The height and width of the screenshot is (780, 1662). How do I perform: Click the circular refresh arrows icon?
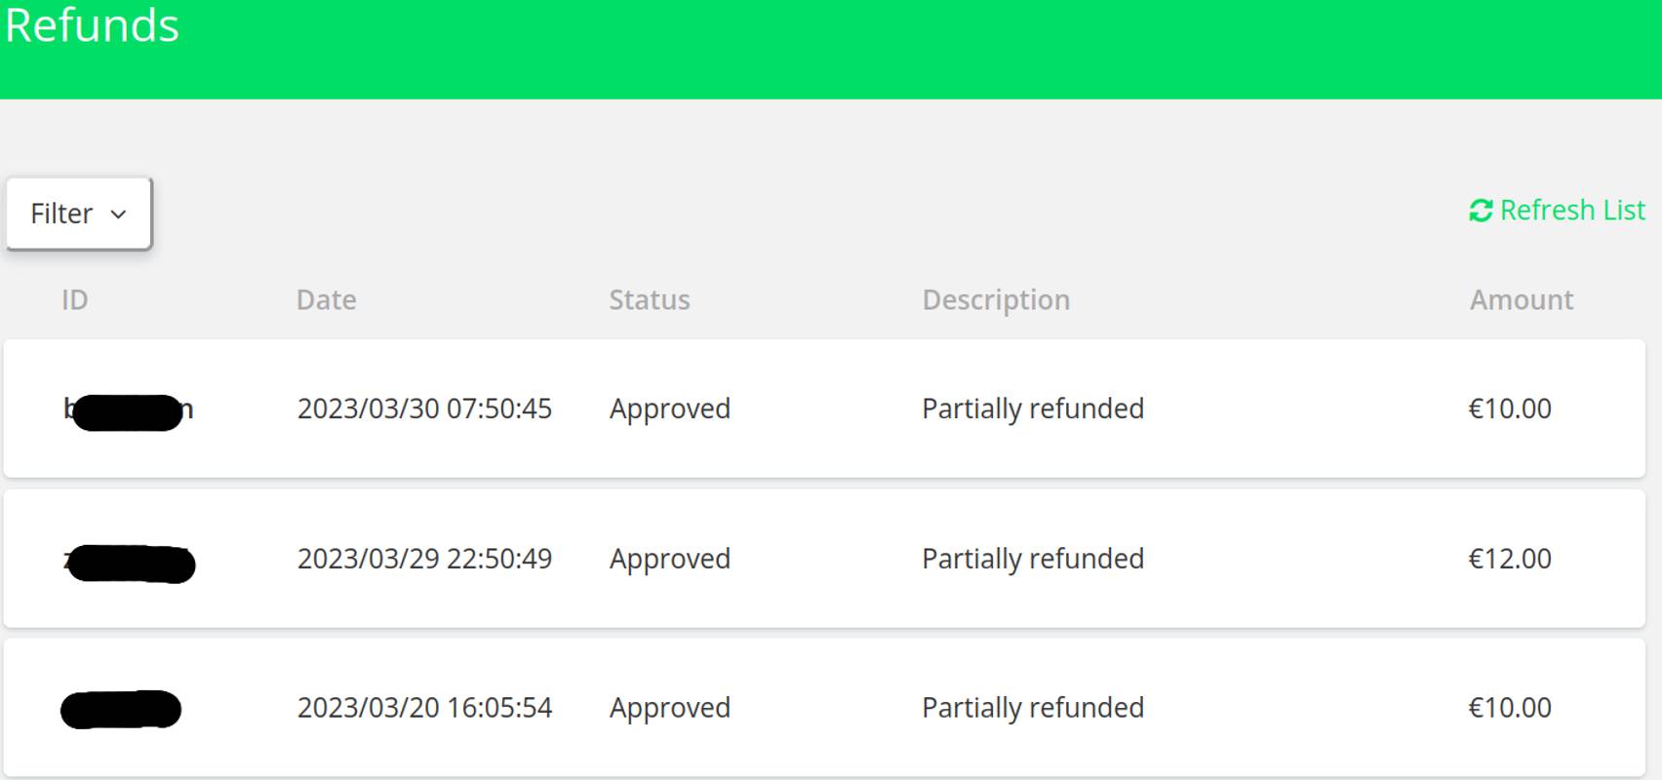tap(1479, 210)
